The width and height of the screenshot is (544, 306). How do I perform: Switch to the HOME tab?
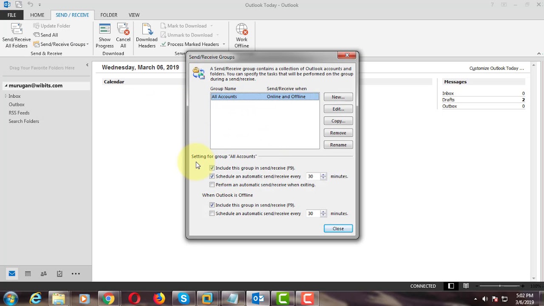click(37, 15)
